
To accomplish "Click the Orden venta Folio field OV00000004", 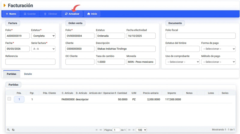I will [x=80, y=36].
